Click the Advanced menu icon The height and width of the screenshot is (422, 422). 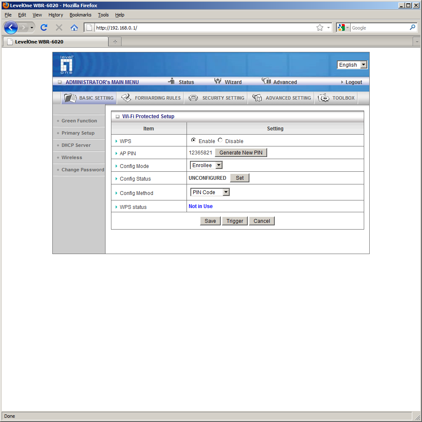pyautogui.click(x=266, y=81)
